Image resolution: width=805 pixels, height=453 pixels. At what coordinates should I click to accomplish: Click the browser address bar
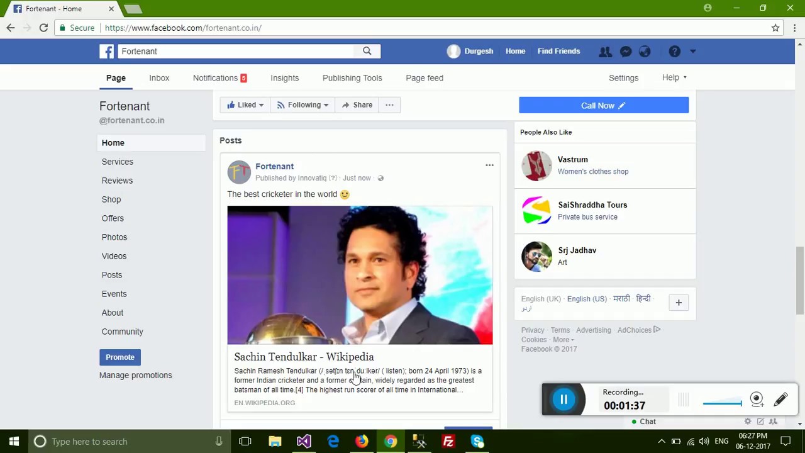point(409,28)
